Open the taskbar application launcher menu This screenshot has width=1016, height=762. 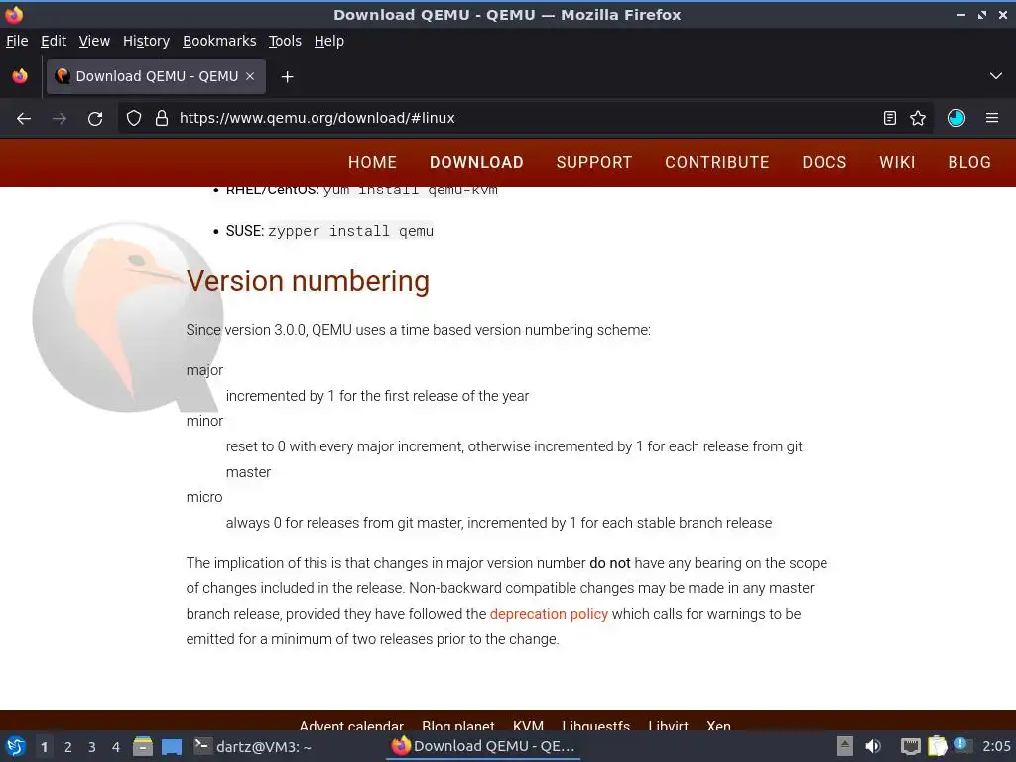[x=16, y=746]
